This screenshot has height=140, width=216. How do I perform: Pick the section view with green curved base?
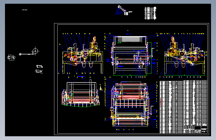pos(81,93)
